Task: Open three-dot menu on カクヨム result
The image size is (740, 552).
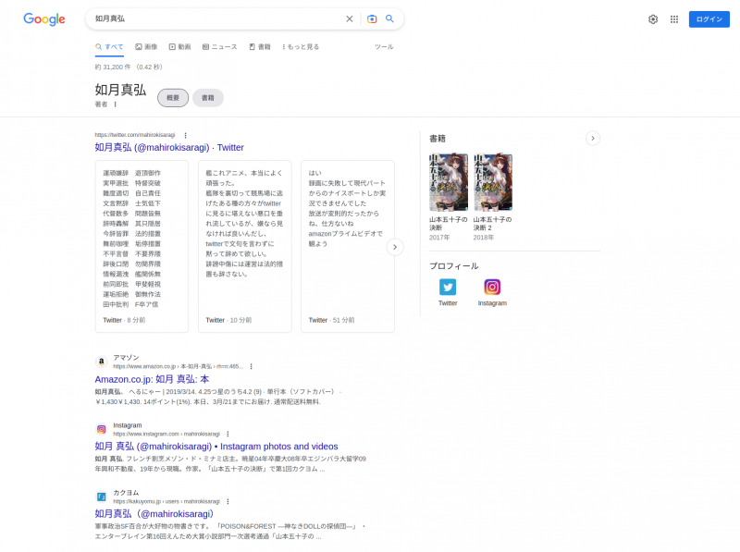Action: point(228,501)
